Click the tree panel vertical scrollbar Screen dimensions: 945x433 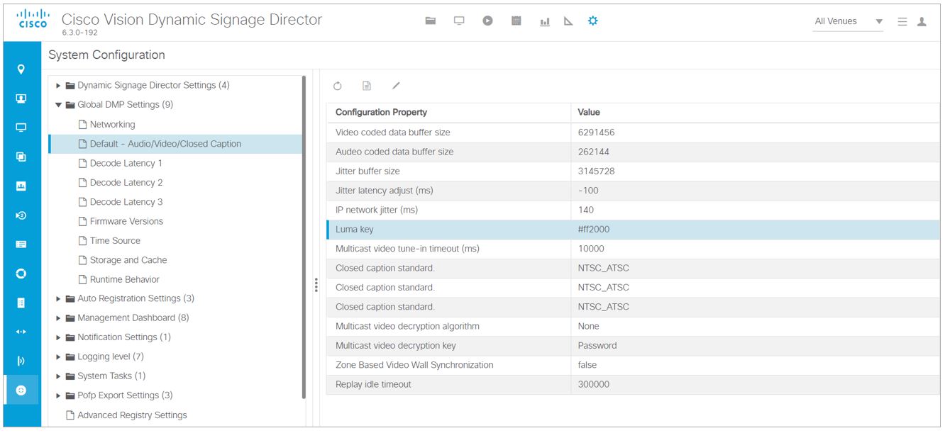304,237
